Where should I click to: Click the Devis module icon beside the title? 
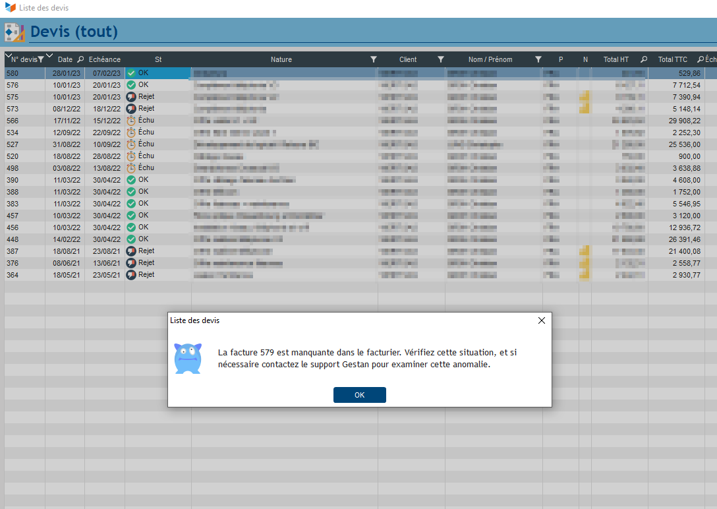tap(14, 32)
